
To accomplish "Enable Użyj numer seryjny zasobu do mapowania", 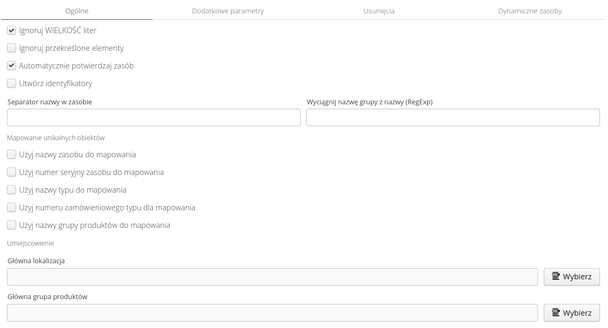I will (x=12, y=172).
